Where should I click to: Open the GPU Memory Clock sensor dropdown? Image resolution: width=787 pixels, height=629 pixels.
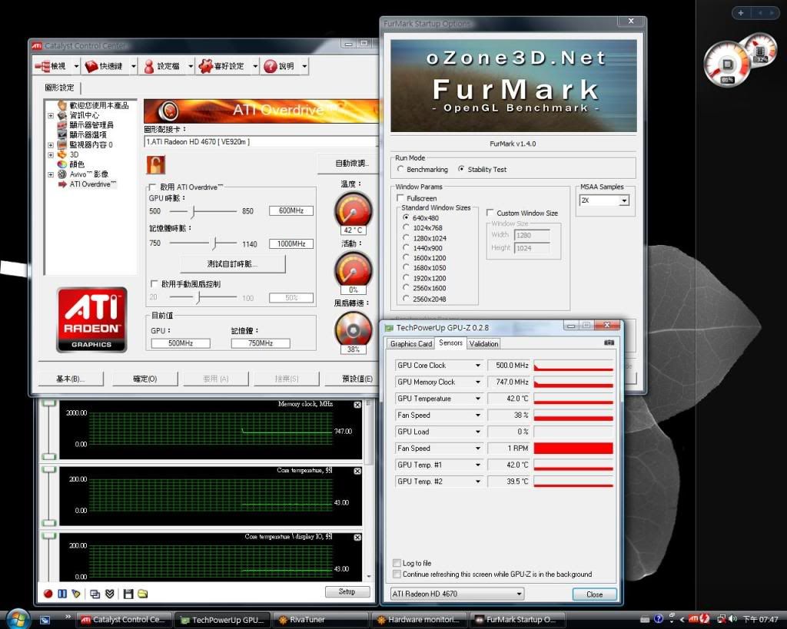click(x=478, y=382)
